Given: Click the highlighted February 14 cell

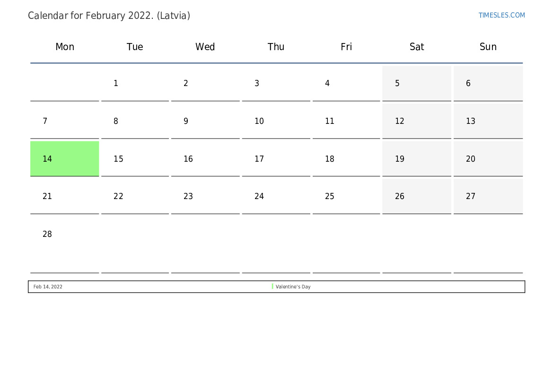Looking at the screenshot, I should (x=65, y=159).
